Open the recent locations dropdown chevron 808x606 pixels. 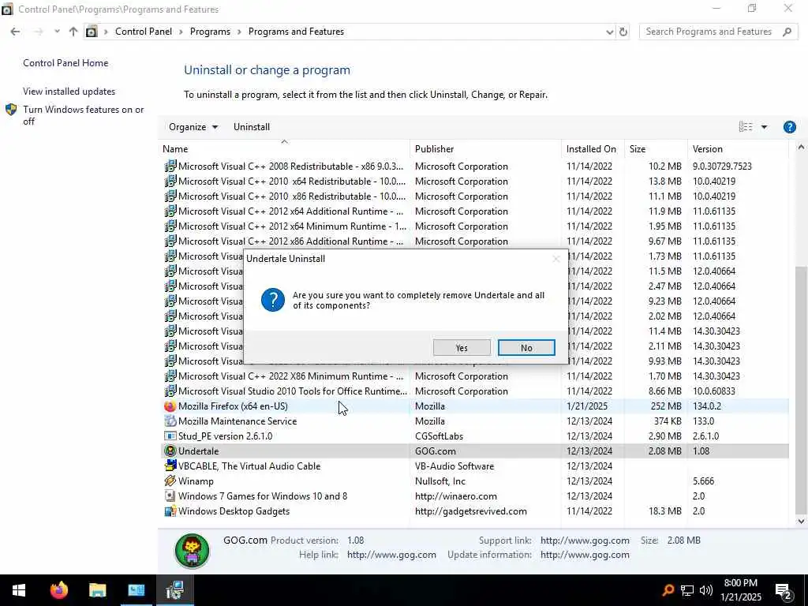[x=57, y=32]
